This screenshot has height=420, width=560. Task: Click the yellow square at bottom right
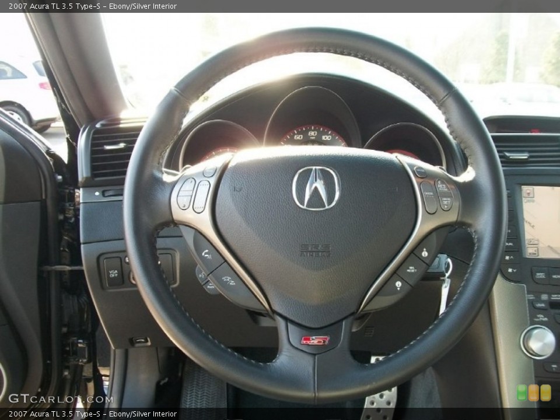tap(545, 393)
